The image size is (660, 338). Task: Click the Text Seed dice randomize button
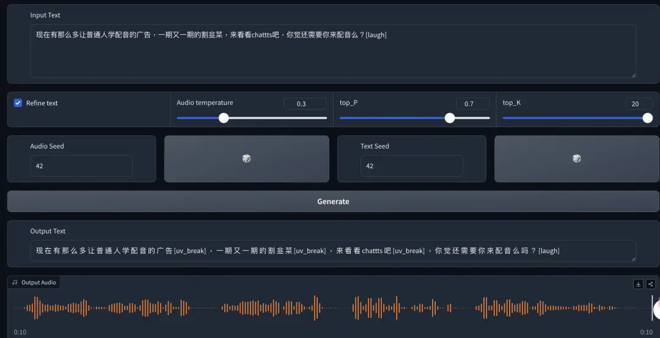[576, 159]
